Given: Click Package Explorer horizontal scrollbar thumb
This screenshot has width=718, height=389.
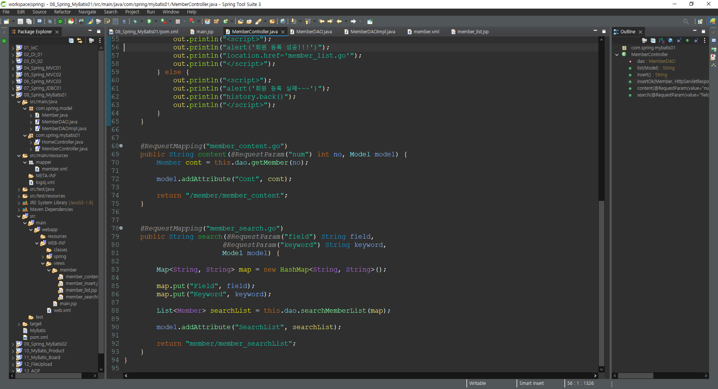Looking at the screenshot, I should point(48,376).
